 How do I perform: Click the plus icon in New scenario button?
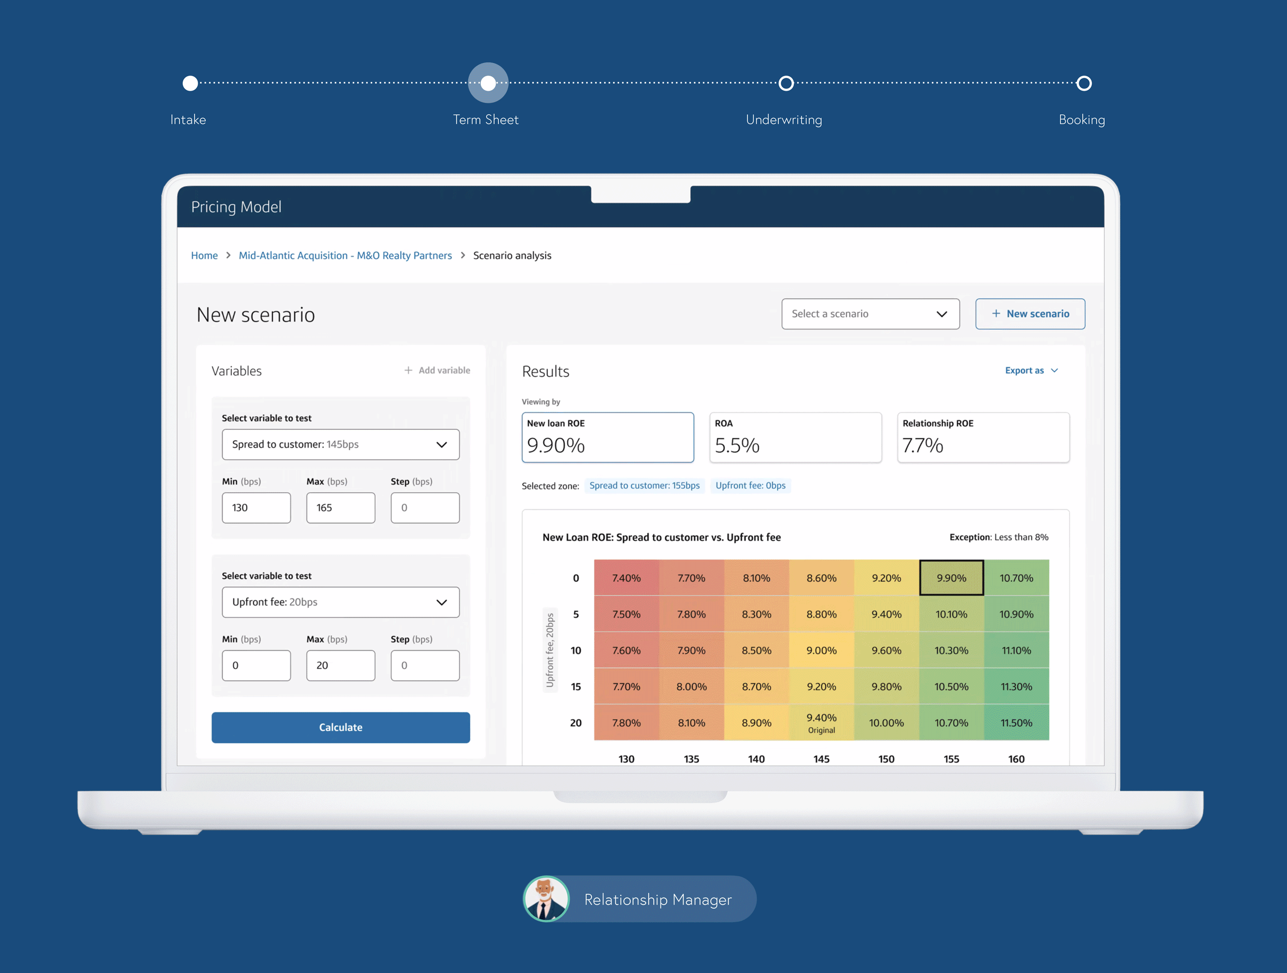pos(996,314)
